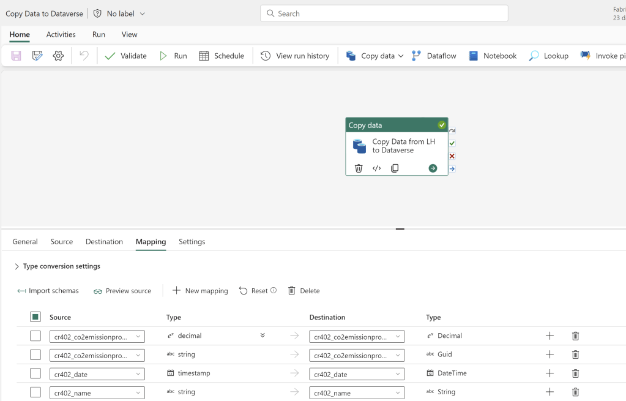626x401 pixels.
Task: Delete the Copy data activity with trash icon
Action: point(359,168)
